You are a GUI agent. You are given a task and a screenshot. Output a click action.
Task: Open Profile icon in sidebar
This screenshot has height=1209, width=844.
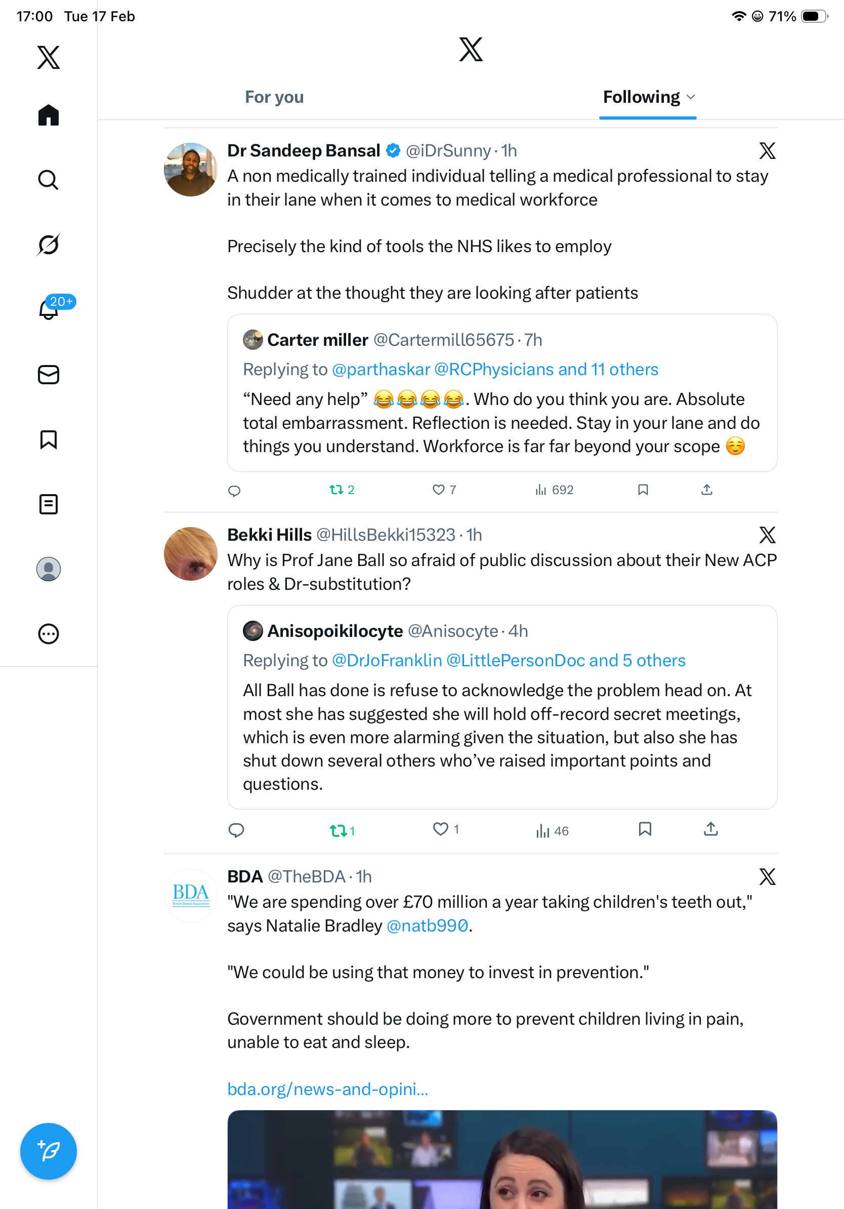pyautogui.click(x=49, y=569)
